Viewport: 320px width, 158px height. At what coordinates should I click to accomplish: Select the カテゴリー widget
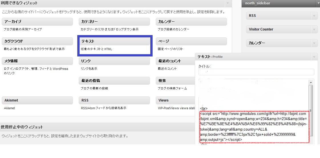pos(114,22)
